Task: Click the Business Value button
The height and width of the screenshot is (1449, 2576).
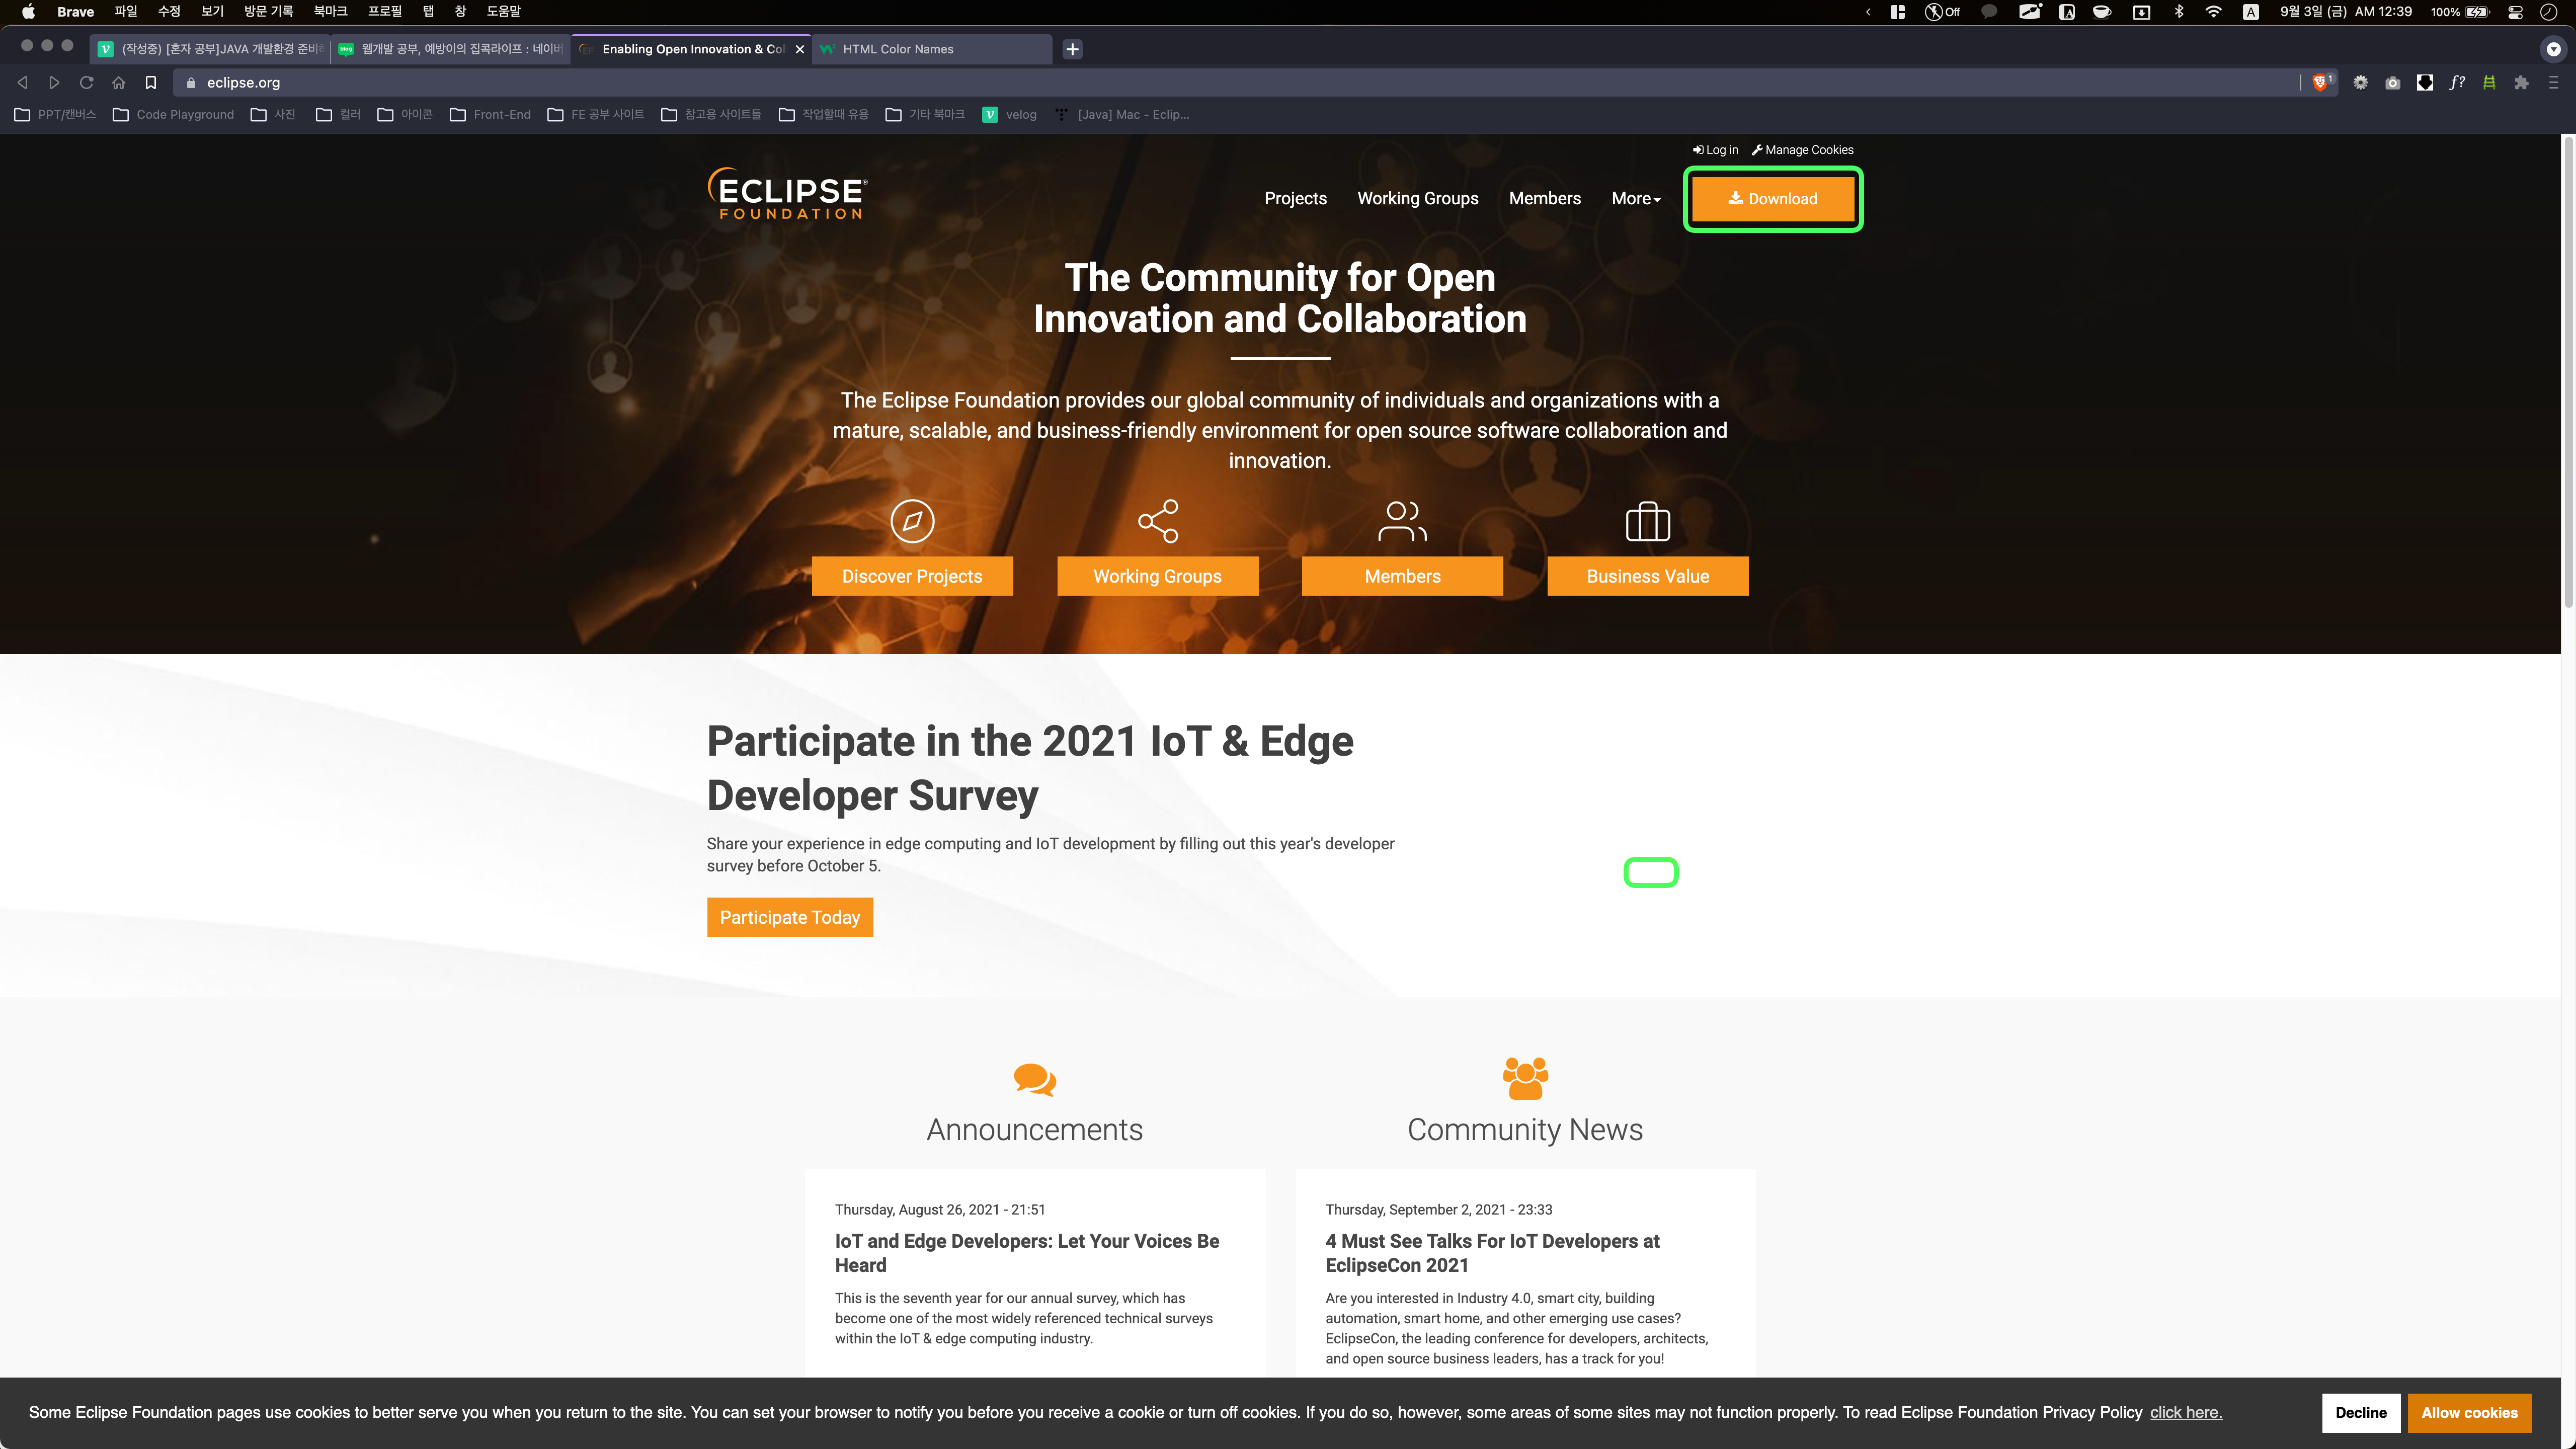Action: [1648, 576]
